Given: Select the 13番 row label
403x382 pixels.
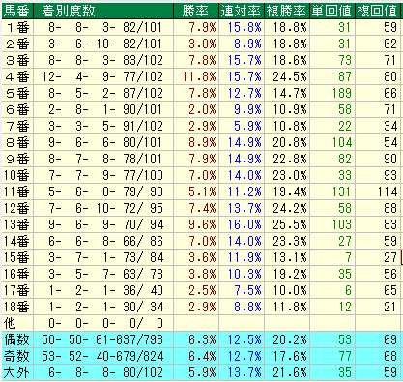Looking at the screenshot, I should [x=16, y=224].
